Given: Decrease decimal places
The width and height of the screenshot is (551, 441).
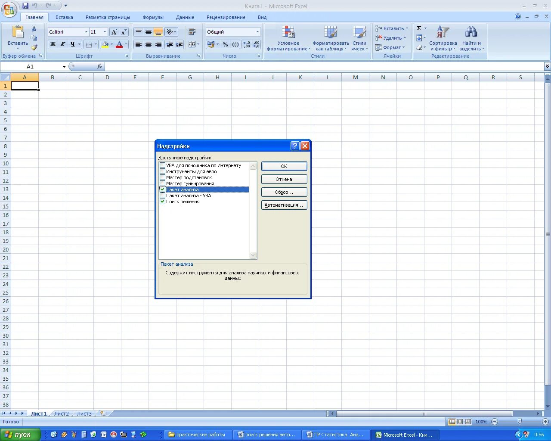Looking at the screenshot, I should point(256,44).
